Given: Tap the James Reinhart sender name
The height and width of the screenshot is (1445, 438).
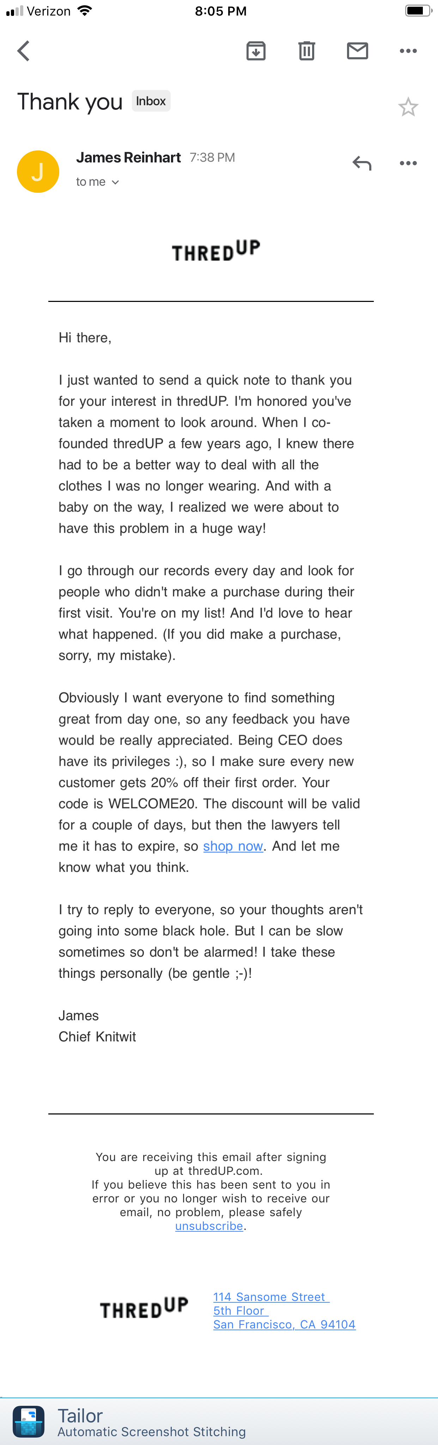Looking at the screenshot, I should tap(128, 157).
